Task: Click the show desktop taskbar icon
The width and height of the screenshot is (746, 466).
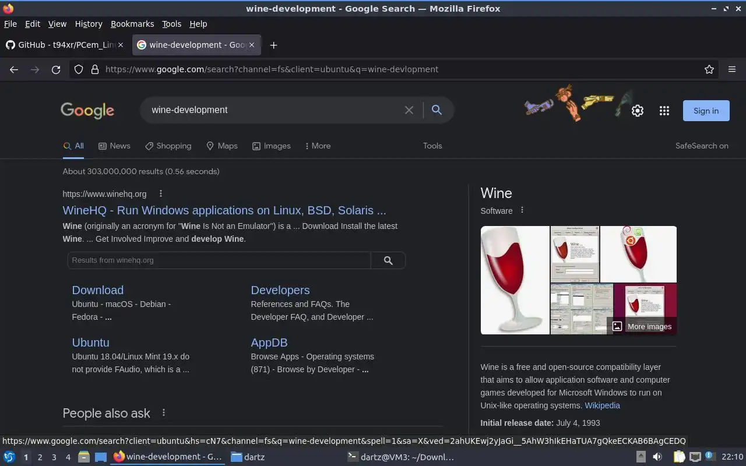Action: click(x=101, y=457)
